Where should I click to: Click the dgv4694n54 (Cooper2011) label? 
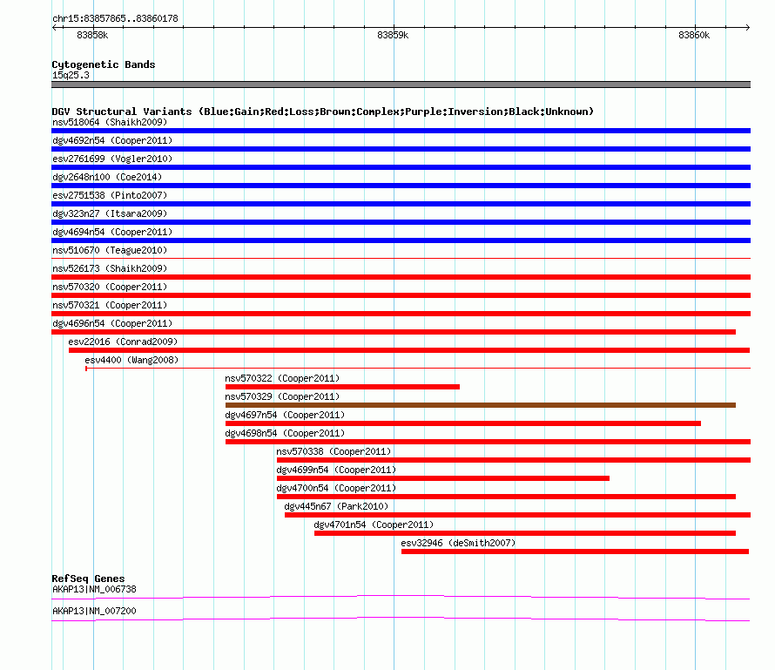(x=112, y=232)
